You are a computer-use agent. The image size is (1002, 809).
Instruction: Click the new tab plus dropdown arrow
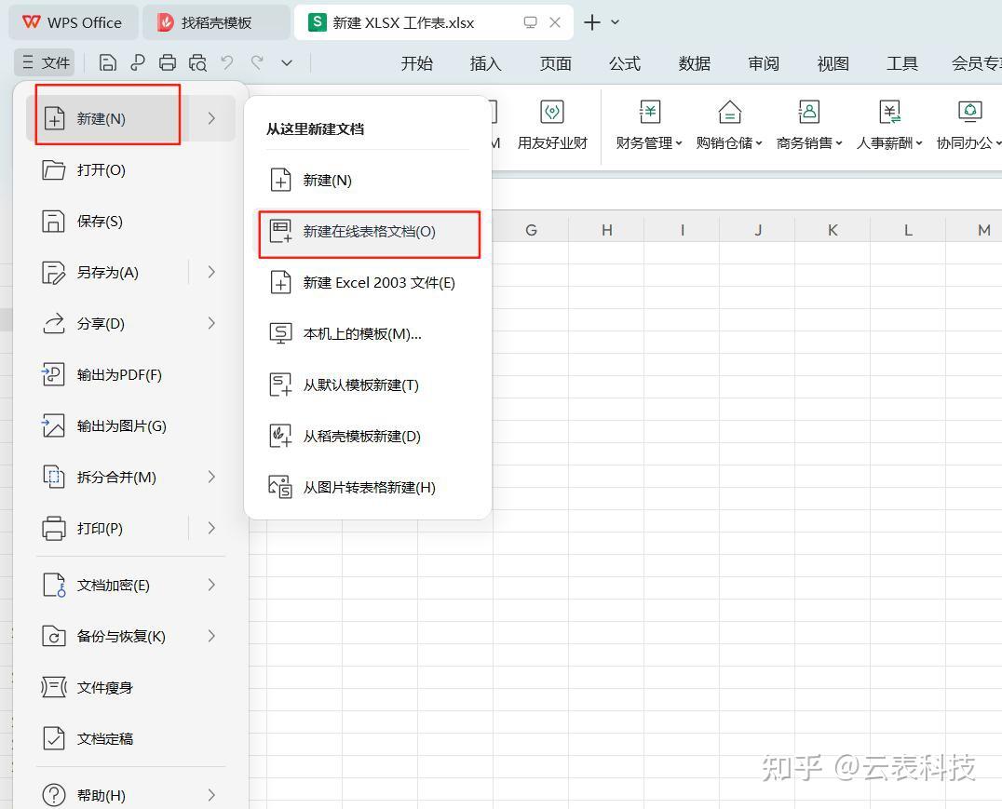pos(613,21)
